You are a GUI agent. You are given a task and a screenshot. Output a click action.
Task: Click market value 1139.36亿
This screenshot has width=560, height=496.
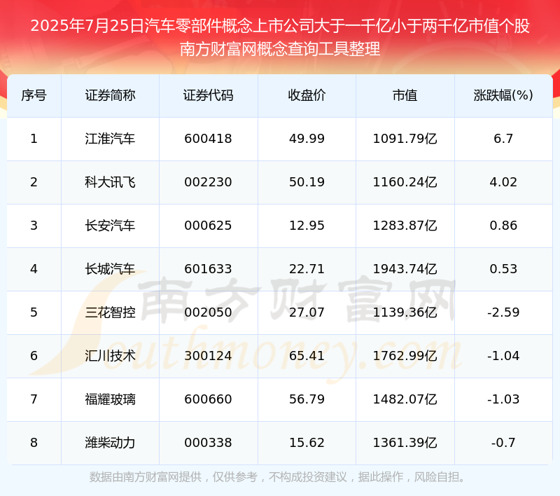[x=405, y=312]
